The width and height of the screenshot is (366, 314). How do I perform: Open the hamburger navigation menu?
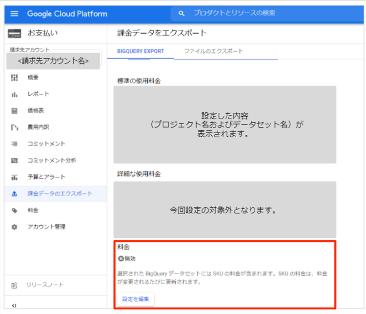15,14
